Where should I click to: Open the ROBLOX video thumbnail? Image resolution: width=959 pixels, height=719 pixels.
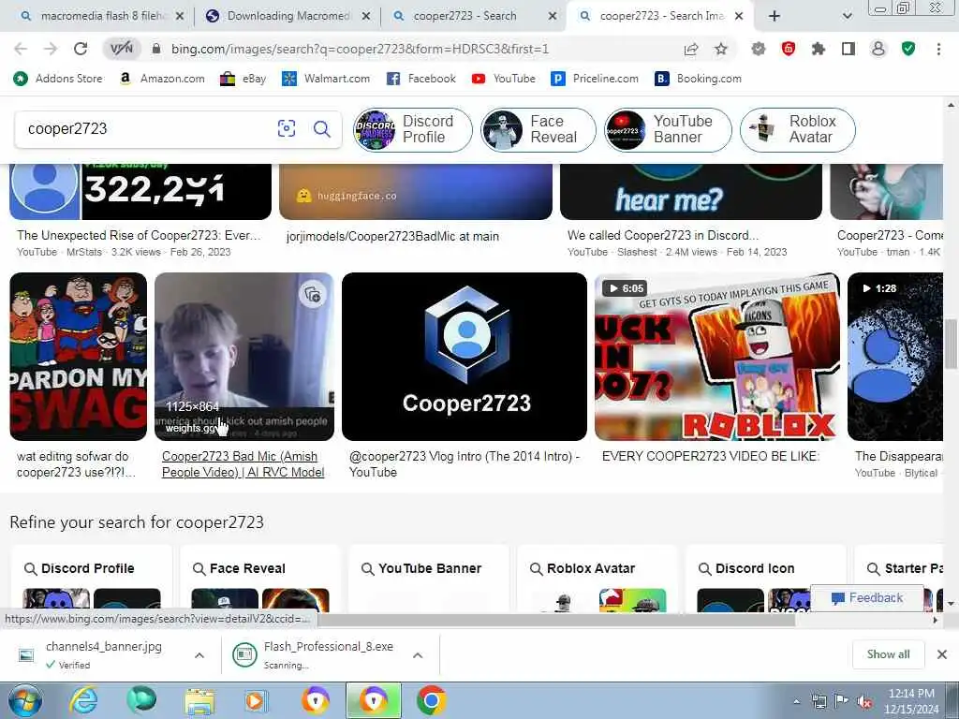pyautogui.click(x=716, y=357)
